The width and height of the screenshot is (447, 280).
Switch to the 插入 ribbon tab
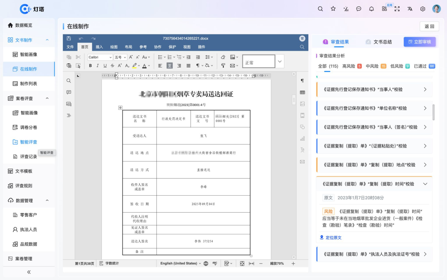[x=99, y=47]
